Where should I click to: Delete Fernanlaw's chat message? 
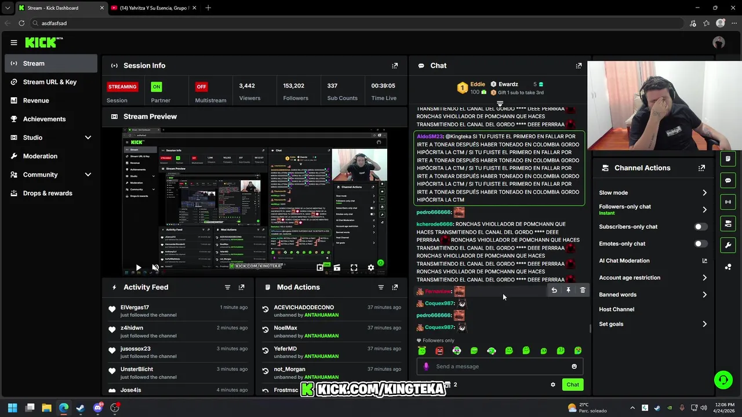click(583, 290)
